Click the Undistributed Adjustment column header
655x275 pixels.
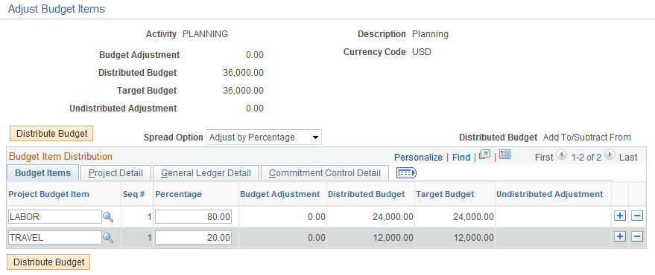[550, 194]
